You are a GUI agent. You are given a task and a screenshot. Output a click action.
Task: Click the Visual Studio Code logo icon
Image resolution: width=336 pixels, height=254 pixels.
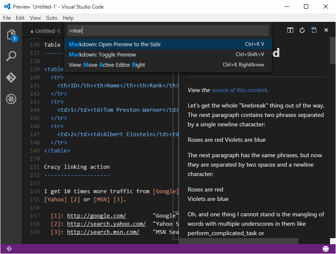[x=7, y=7]
